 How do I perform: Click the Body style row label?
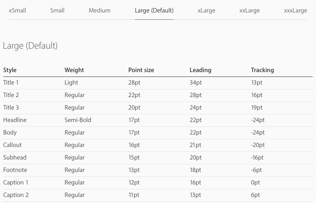(10, 133)
